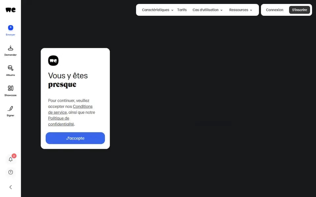Click the "Vous y êtes presque" heading
This screenshot has width=316, height=197.
click(x=68, y=80)
